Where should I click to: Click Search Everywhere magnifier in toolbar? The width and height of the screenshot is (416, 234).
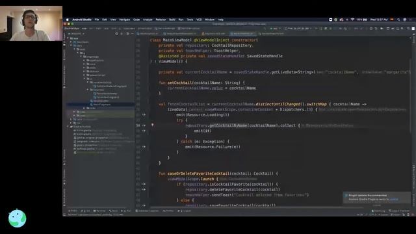408,29
